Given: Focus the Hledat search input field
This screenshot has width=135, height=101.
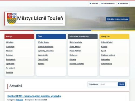Looking at the screenshot, I should click(108, 84).
